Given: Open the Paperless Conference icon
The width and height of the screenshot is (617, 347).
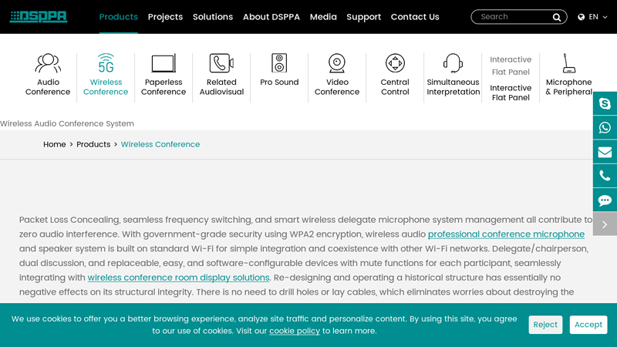Looking at the screenshot, I should 164,63.
